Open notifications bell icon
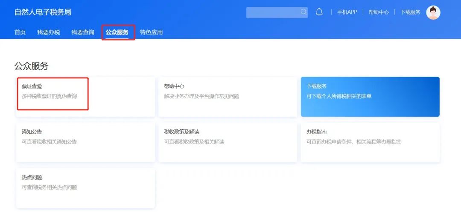 (319, 12)
